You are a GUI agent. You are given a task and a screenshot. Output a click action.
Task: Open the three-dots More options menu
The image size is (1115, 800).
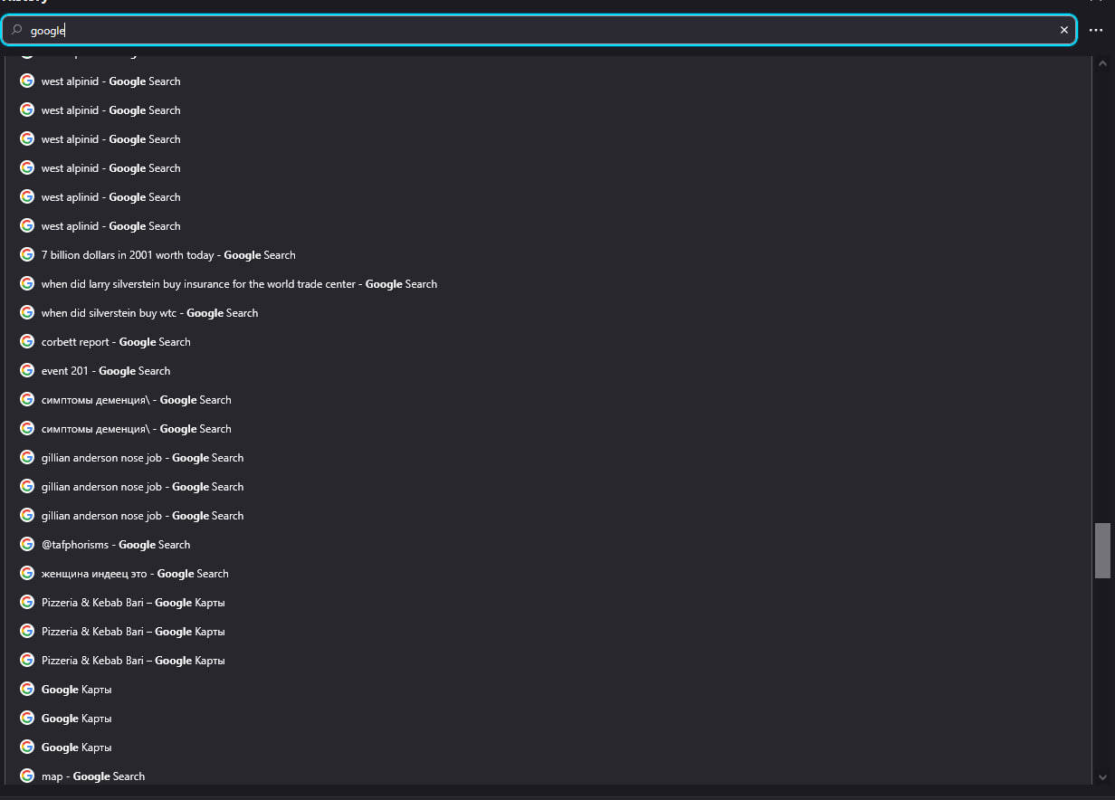pyautogui.click(x=1096, y=30)
